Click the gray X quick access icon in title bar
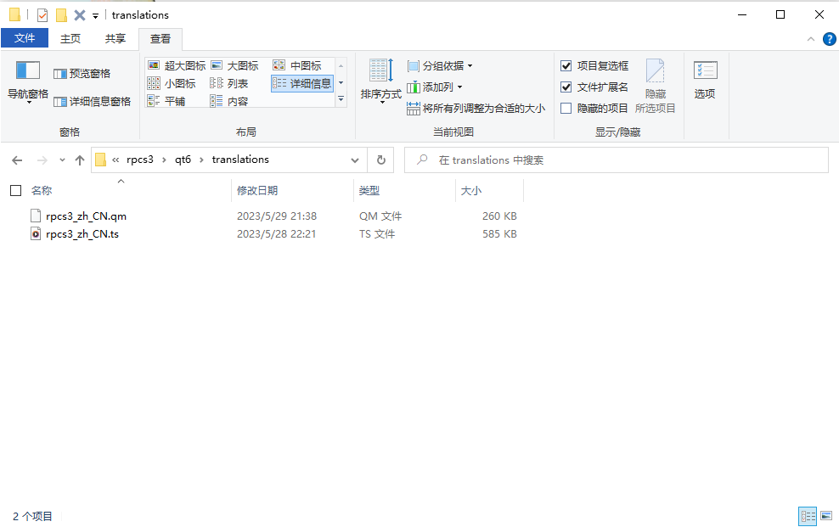Image resolution: width=839 pixels, height=527 pixels. [80, 15]
